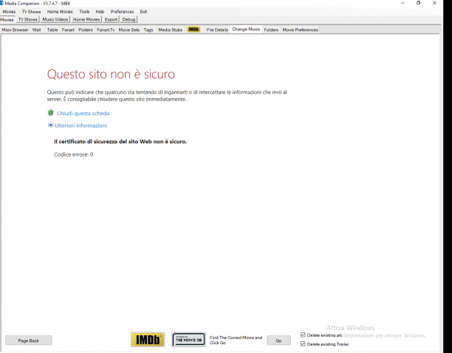Switch to the second-row Home Movies tab
Image resolution: width=452 pixels, height=353 pixels.
point(86,19)
